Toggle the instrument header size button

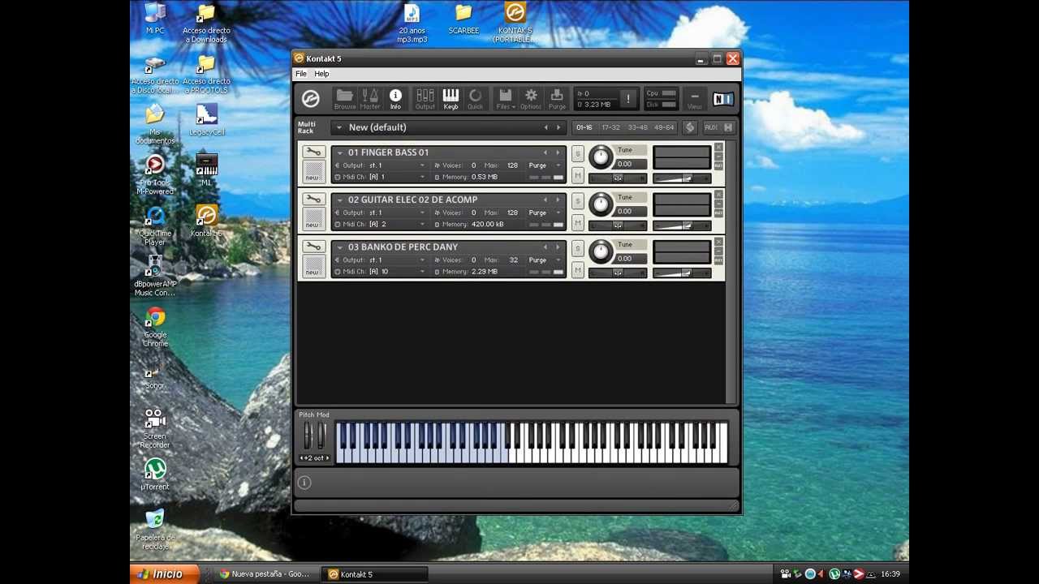689,127
